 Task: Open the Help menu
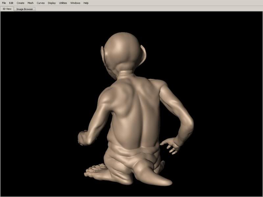[x=86, y=3]
